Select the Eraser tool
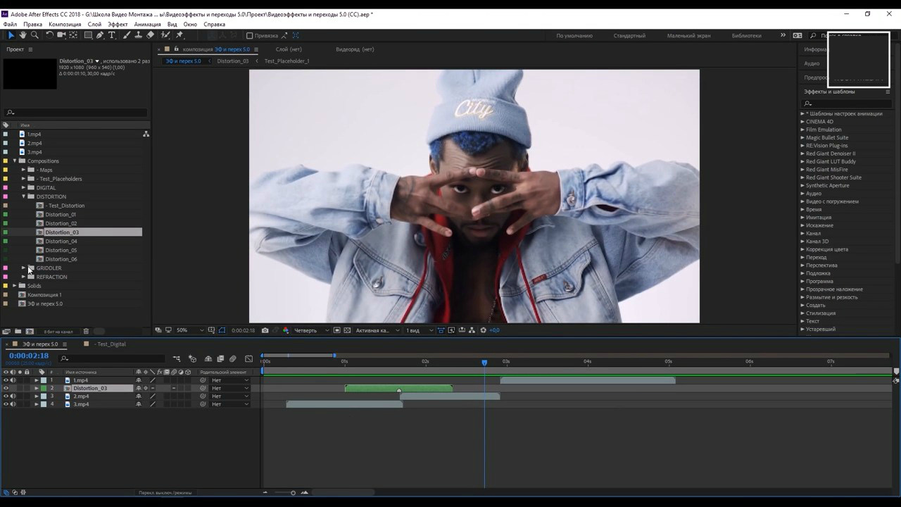901x507 pixels. pos(150,35)
